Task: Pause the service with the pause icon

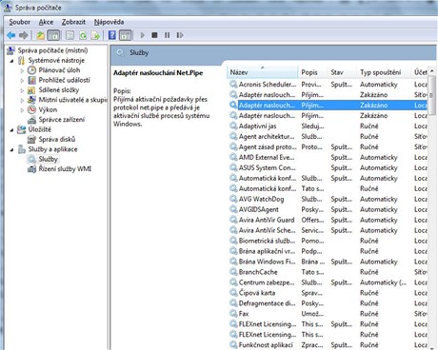Action: [x=168, y=35]
